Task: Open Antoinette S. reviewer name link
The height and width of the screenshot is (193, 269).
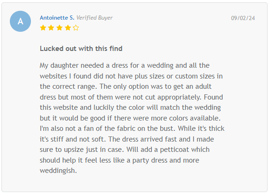Action: tap(57, 18)
